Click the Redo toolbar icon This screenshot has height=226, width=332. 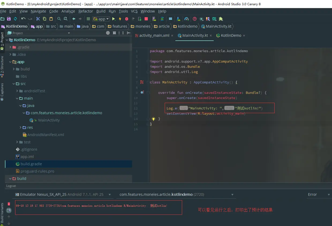coord(30,19)
